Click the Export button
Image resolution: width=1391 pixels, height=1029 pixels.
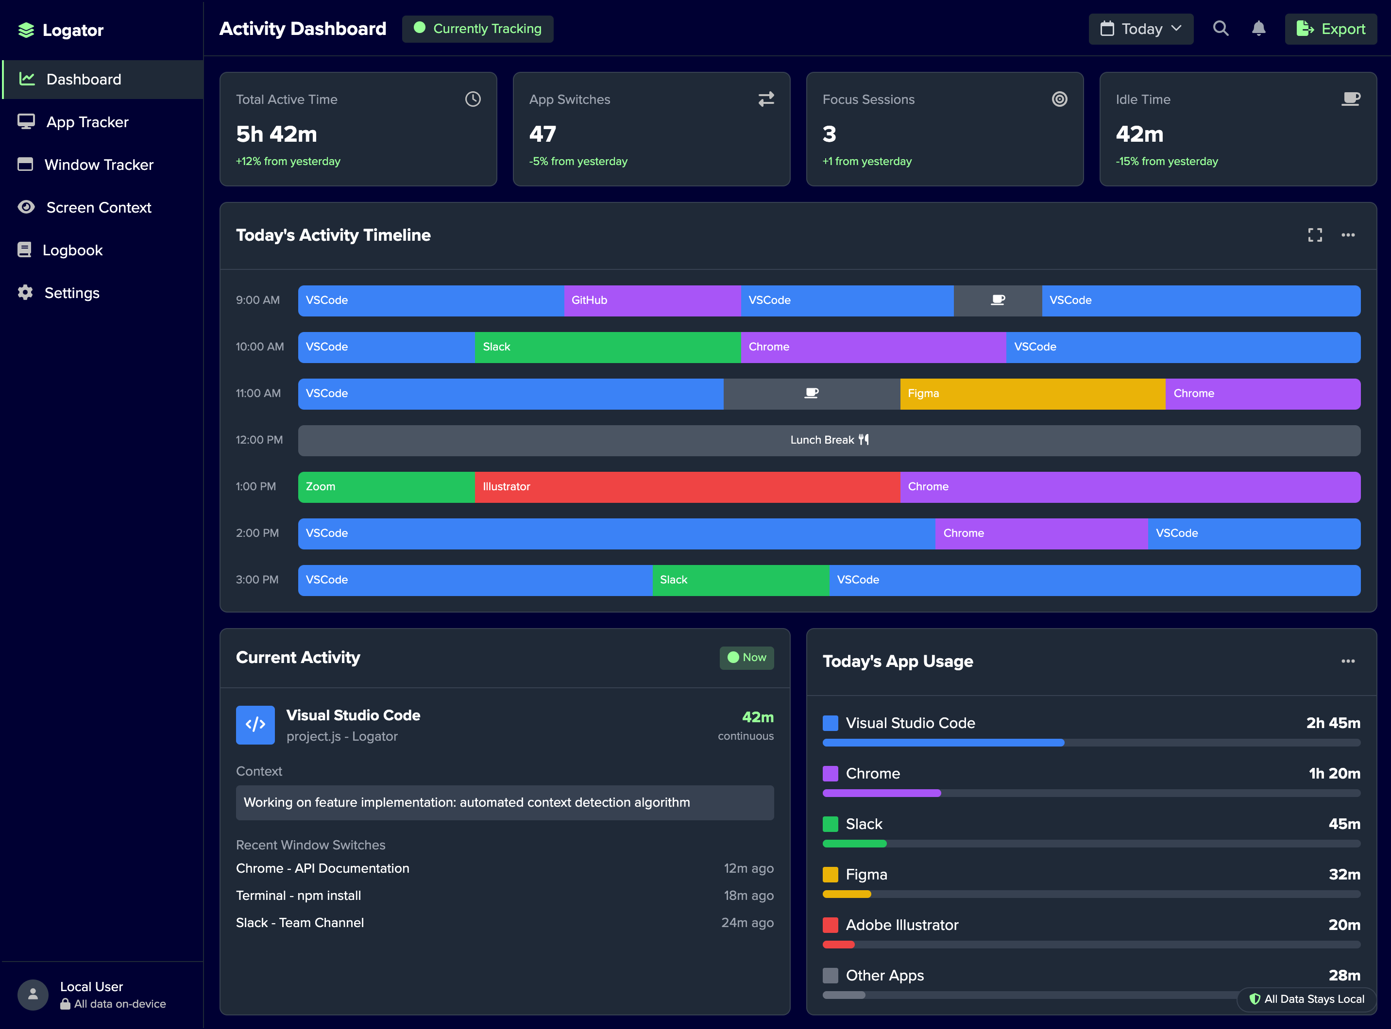(1331, 29)
